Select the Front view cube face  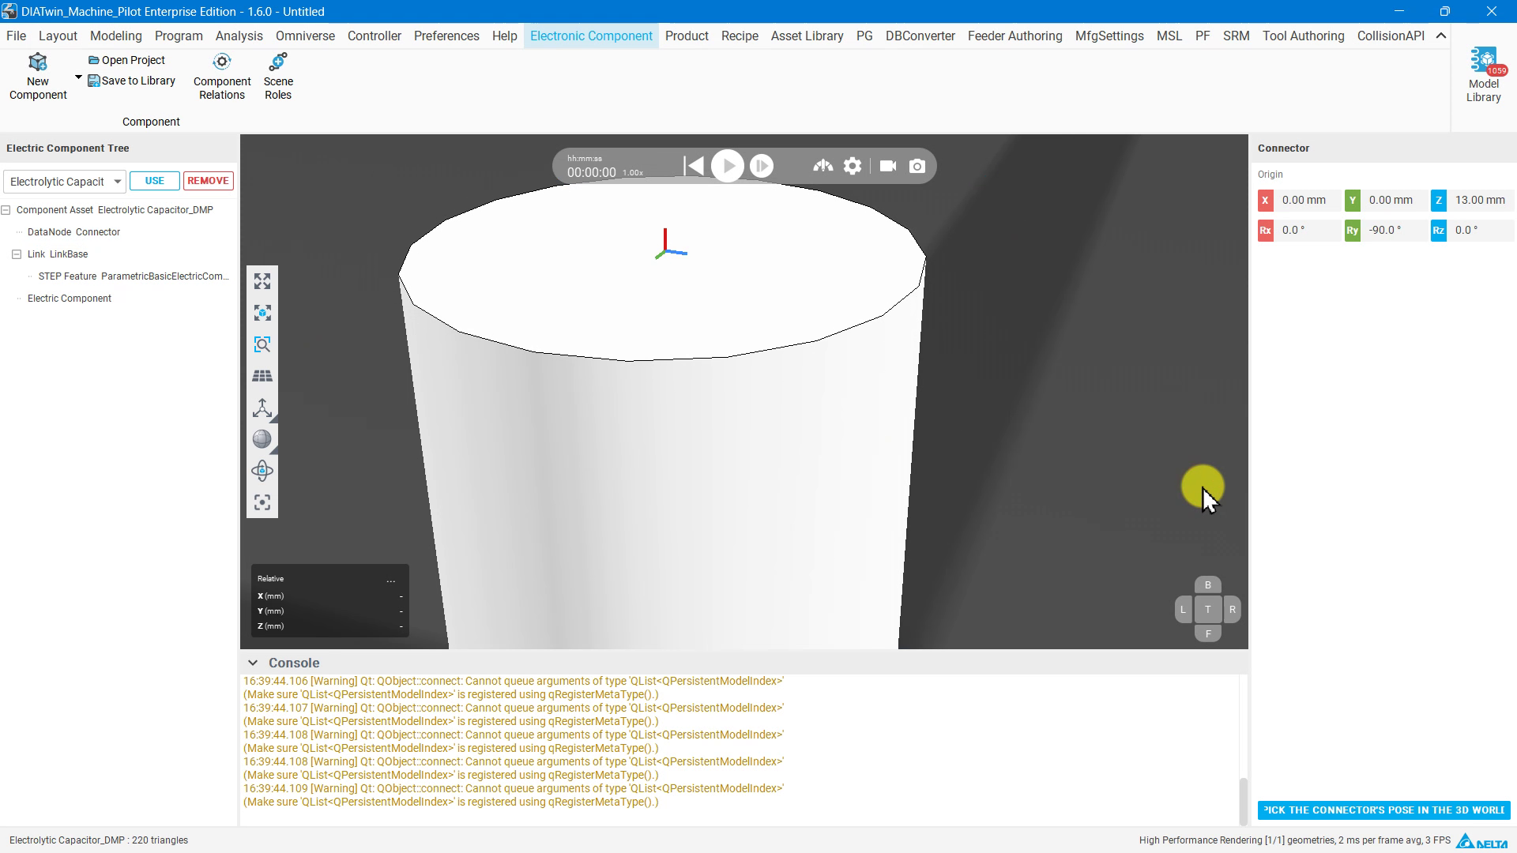[1207, 633]
